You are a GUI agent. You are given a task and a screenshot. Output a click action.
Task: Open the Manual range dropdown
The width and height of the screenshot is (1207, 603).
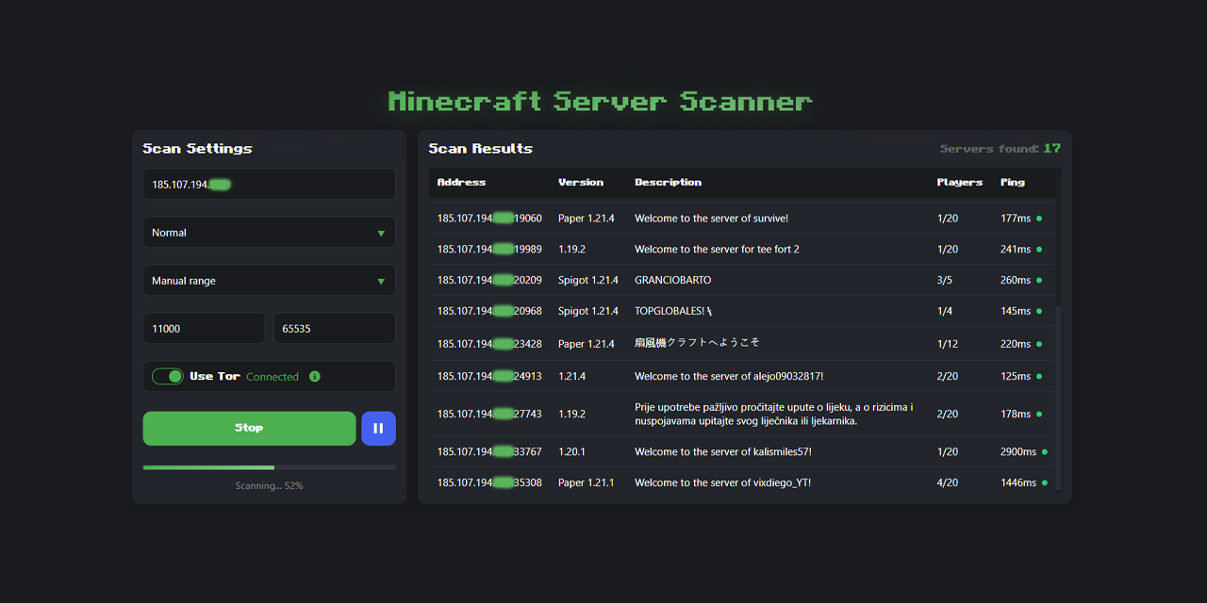[269, 280]
